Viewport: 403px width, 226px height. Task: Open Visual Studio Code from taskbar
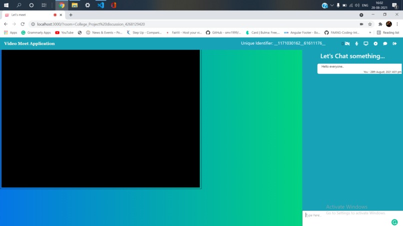[100, 5]
